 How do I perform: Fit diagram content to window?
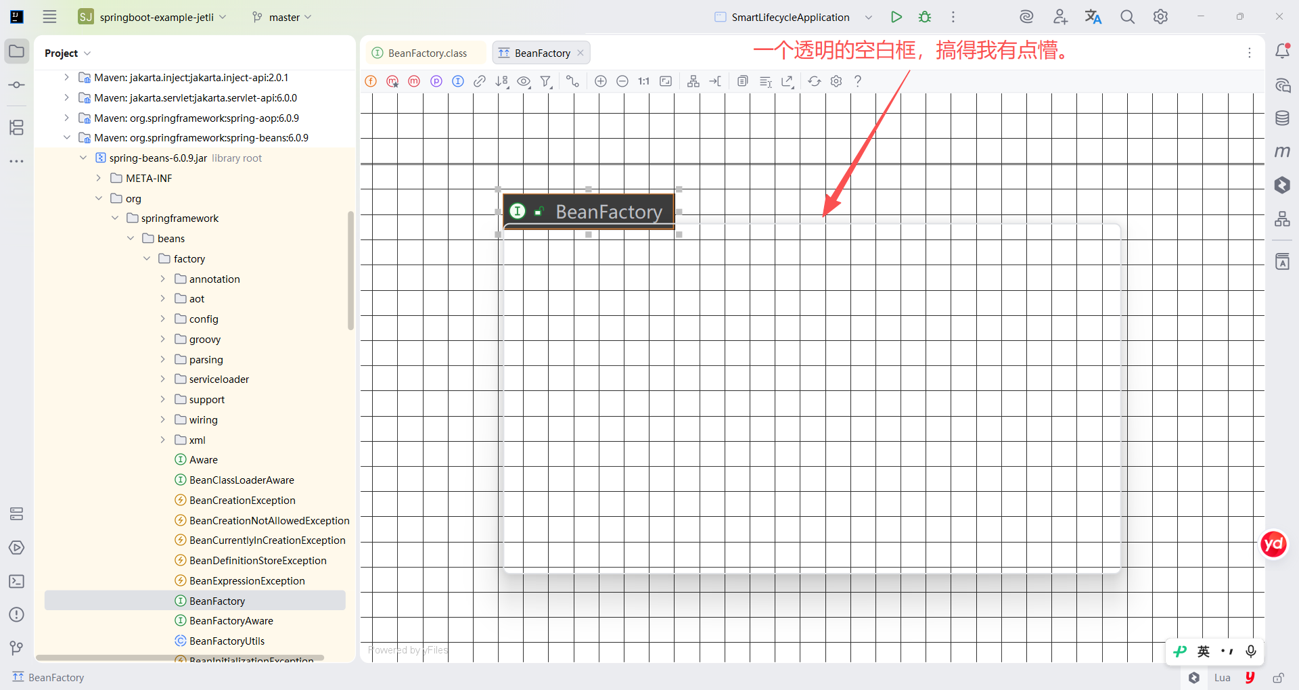pyautogui.click(x=666, y=81)
